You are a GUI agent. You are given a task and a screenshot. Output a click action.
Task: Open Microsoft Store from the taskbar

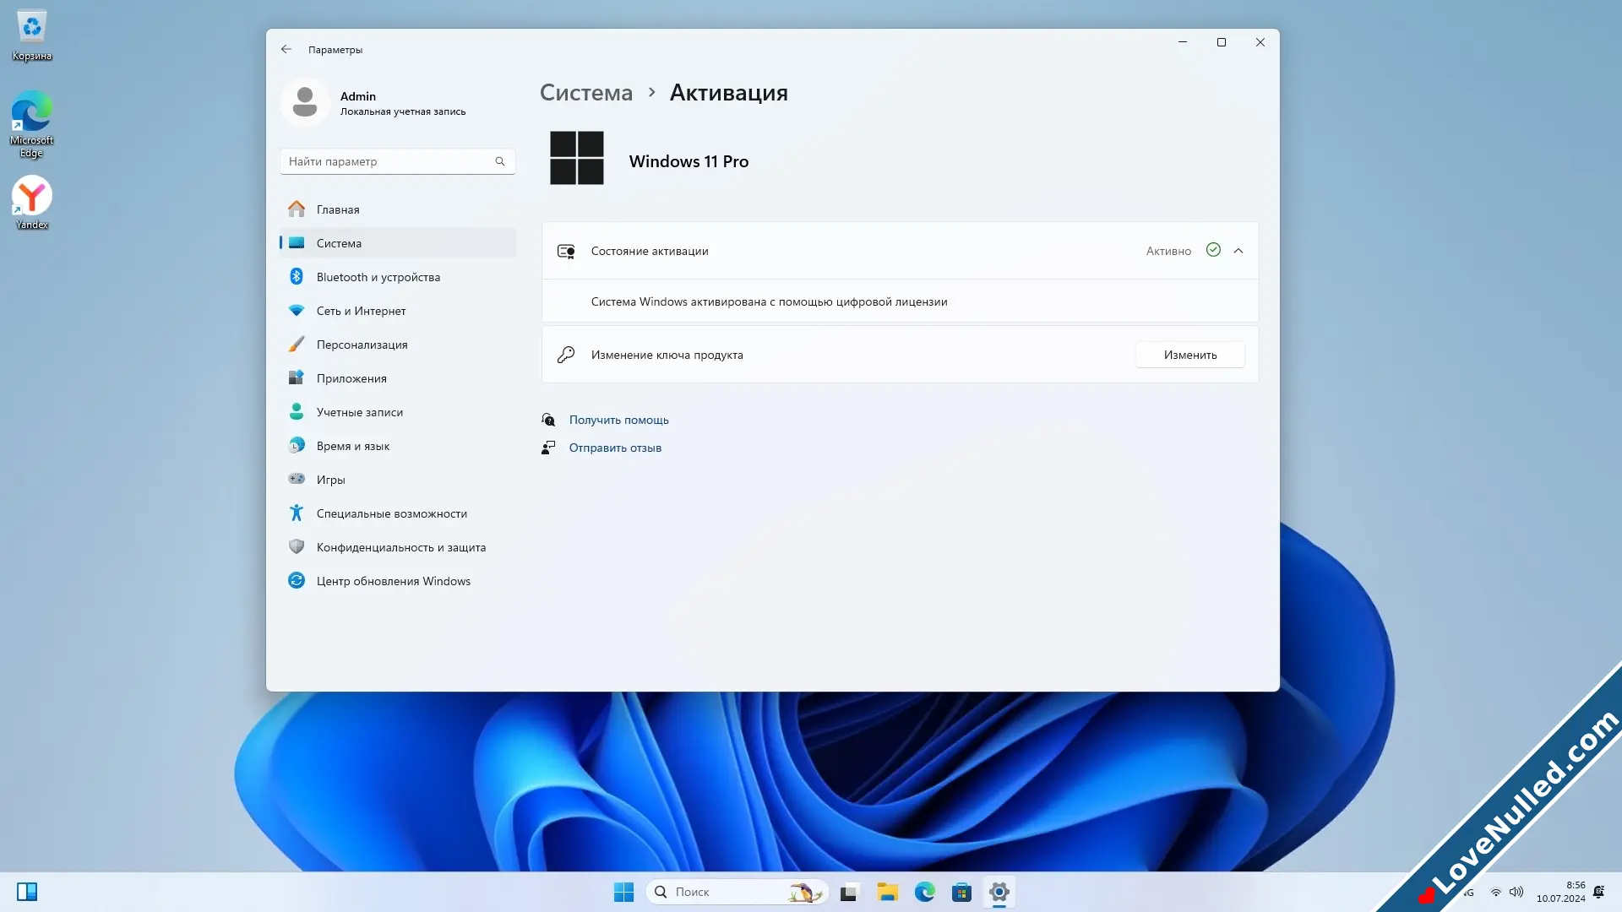point(961,892)
